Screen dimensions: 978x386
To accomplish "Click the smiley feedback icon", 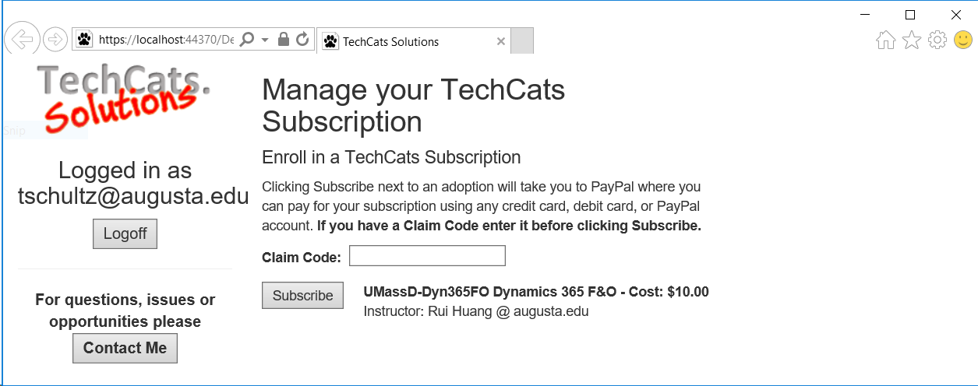I will [x=963, y=40].
